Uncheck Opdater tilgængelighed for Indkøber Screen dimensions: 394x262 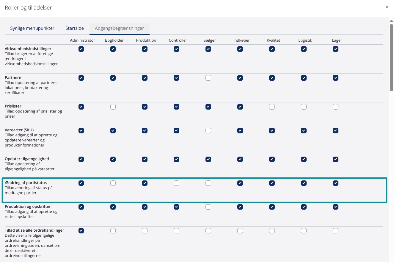tap(240, 159)
